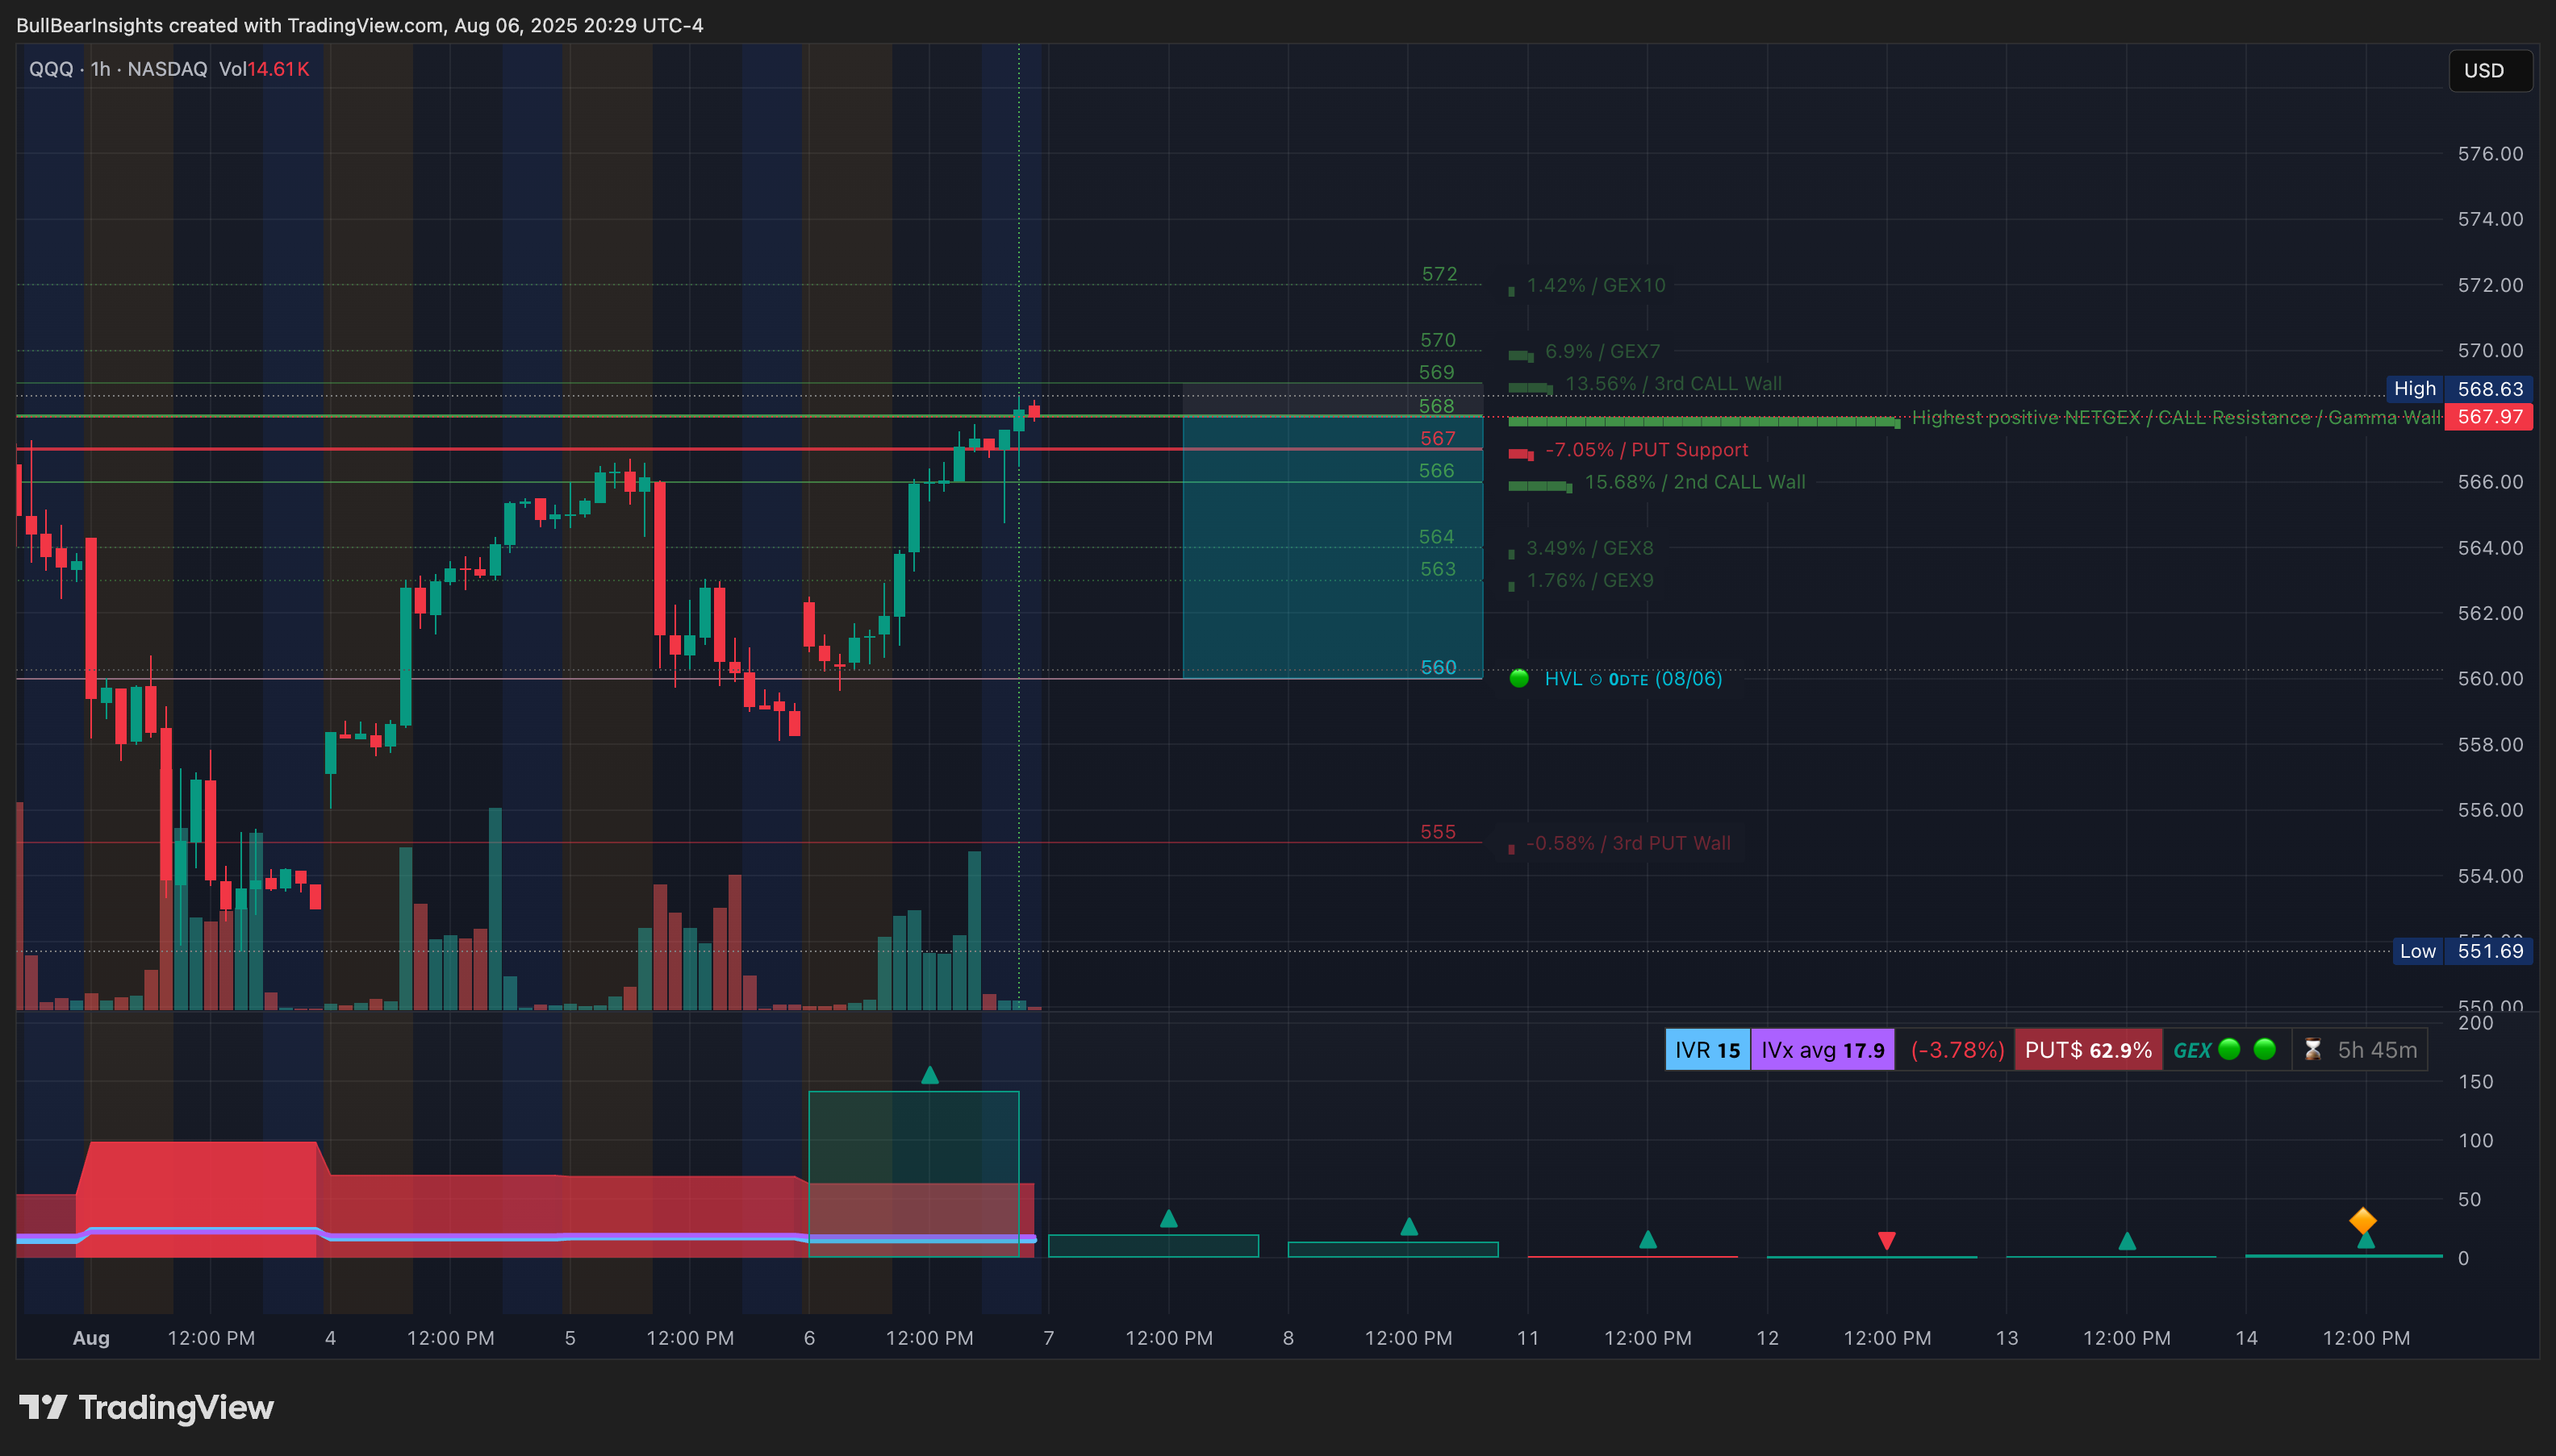Click the hourglass countdown icon
This screenshot has height=1456, width=2556.
[2313, 1050]
